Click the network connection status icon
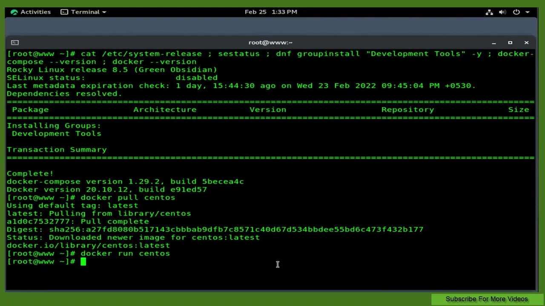The height and width of the screenshot is (306, 545). tap(489, 12)
